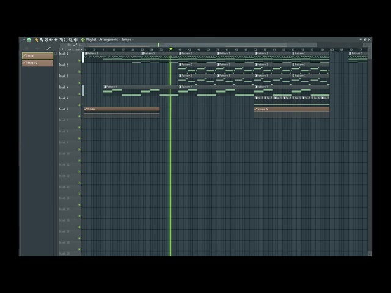Mute Track 5 with its green dot
Viewport: 391px width, 293px height.
tap(79, 105)
